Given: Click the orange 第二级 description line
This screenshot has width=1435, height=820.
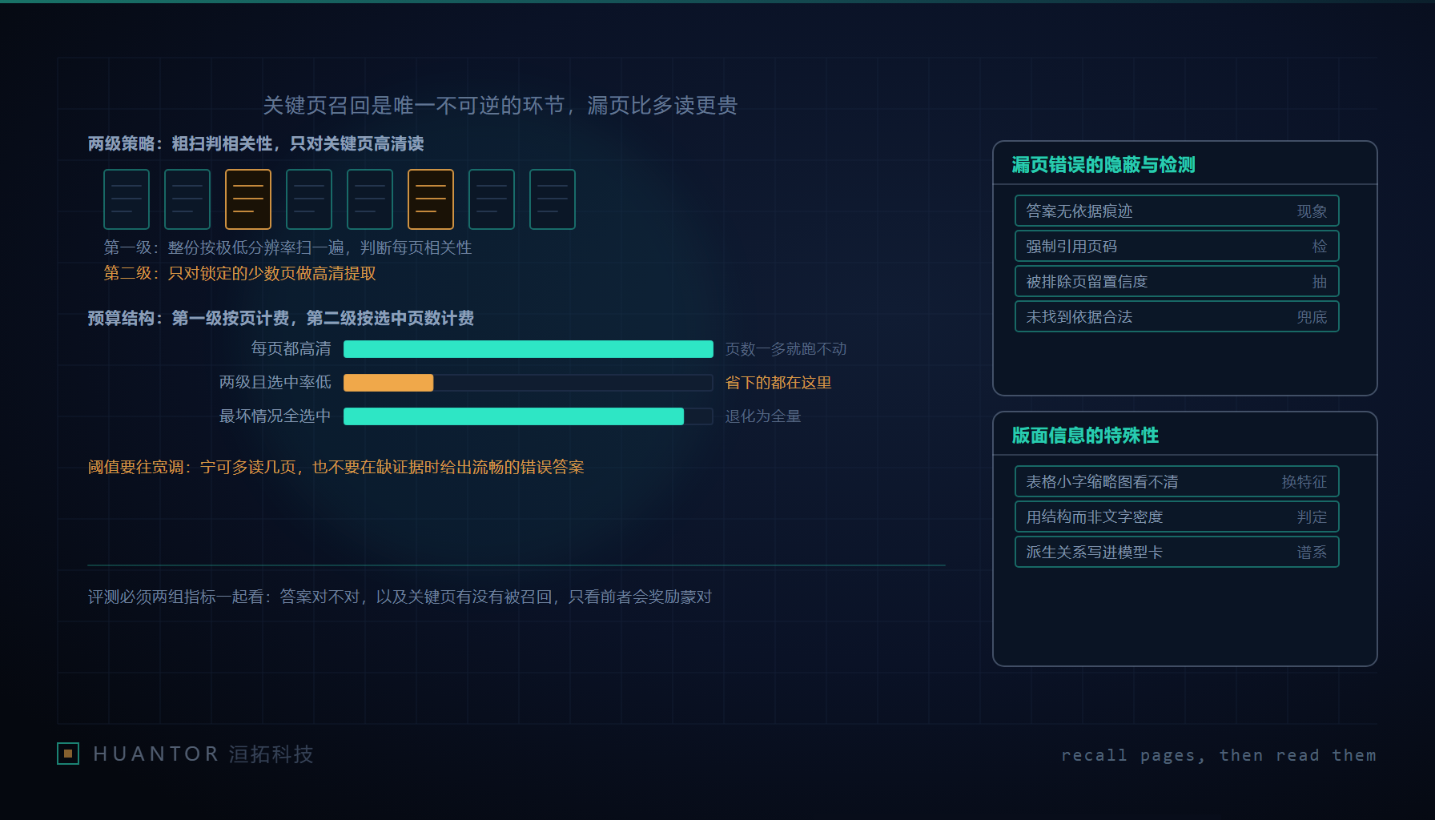Looking at the screenshot, I should [239, 274].
